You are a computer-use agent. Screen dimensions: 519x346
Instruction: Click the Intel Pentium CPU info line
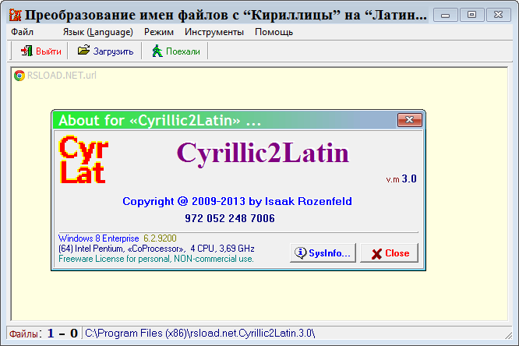(156, 249)
